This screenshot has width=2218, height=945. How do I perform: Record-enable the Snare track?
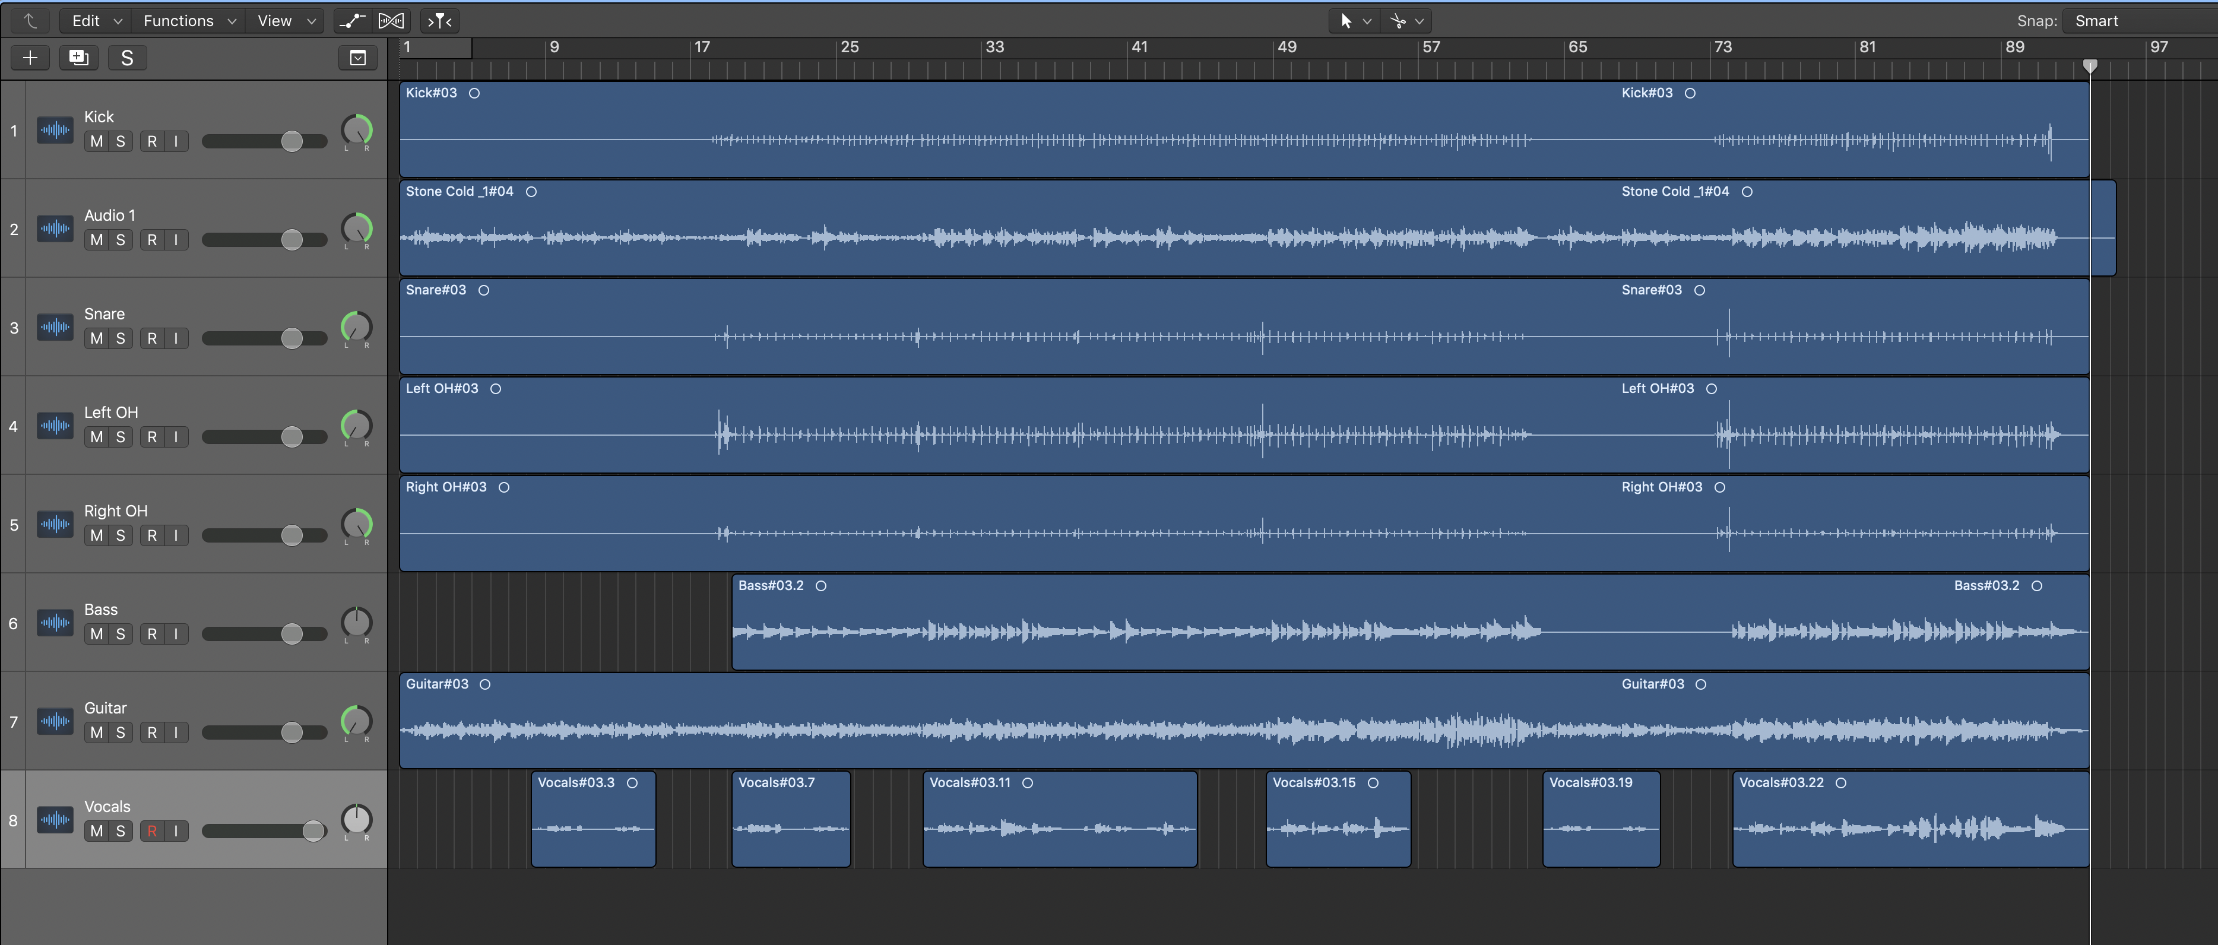click(x=153, y=338)
